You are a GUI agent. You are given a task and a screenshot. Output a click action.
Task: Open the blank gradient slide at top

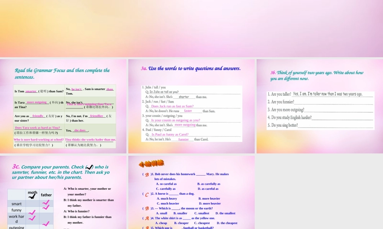[191, 29]
